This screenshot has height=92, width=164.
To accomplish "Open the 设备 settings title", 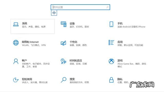I will click(72, 23).
